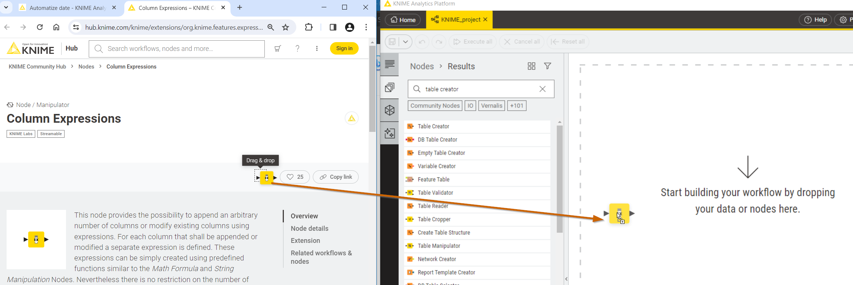853x285 pixels.
Task: Undo the last action in KNIME
Action: [x=422, y=42]
